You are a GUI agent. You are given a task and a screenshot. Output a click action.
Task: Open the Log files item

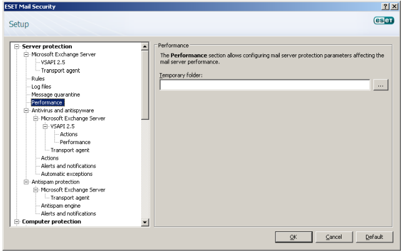point(41,87)
